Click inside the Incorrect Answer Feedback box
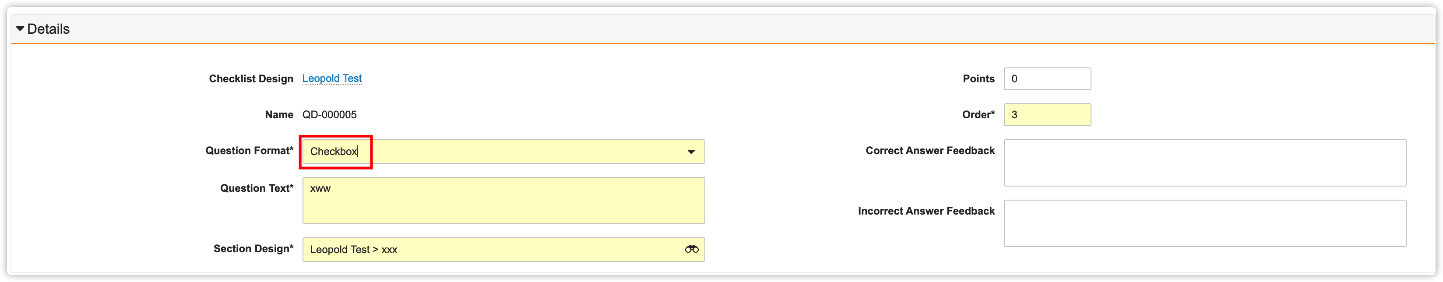The width and height of the screenshot is (1443, 282). coord(1204,222)
